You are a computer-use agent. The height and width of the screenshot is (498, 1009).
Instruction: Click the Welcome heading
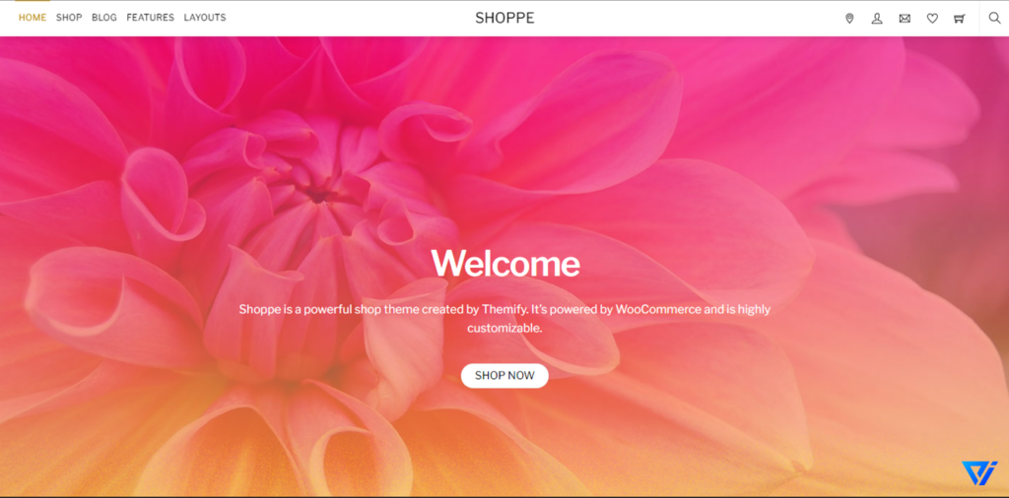coord(505,263)
